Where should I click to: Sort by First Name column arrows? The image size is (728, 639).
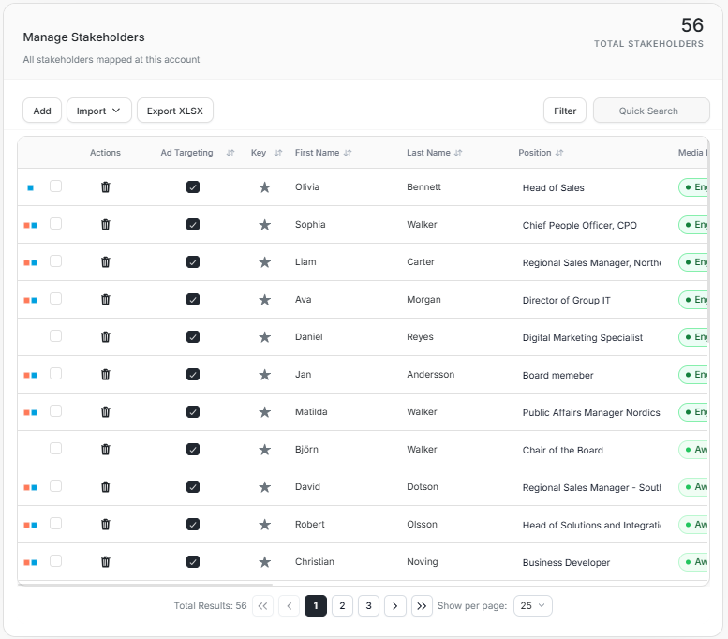point(348,153)
